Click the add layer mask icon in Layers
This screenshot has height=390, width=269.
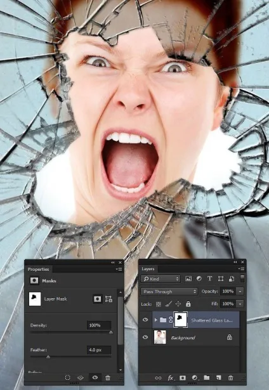coord(183,378)
